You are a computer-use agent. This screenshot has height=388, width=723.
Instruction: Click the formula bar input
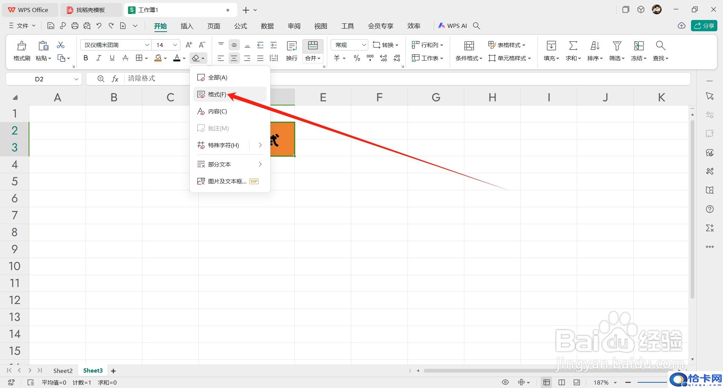click(x=407, y=79)
